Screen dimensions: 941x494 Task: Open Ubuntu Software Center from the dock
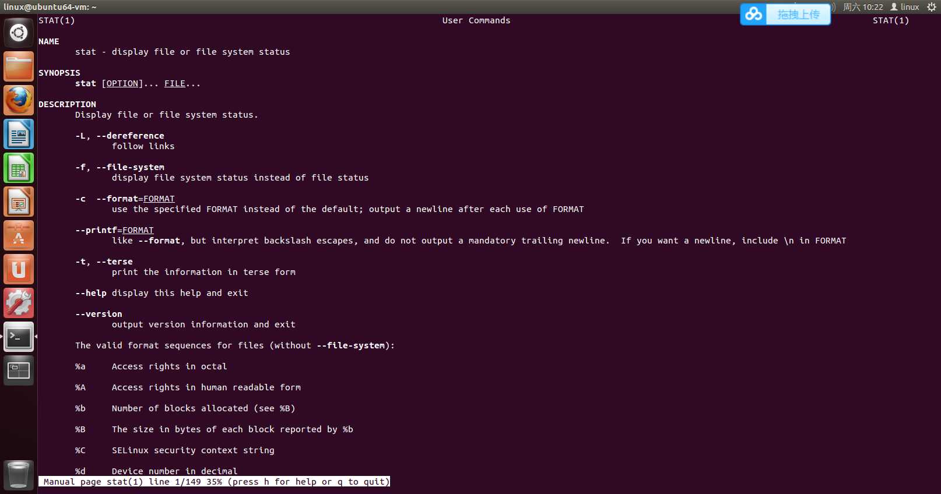(19, 235)
